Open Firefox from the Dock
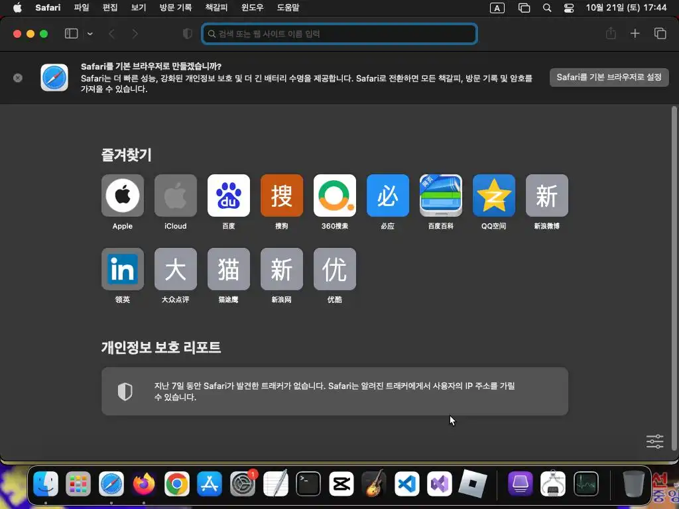This screenshot has width=679, height=509. 144,483
